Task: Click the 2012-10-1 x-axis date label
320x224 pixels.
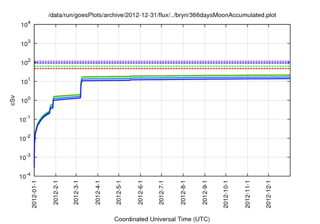Action: click(x=226, y=194)
